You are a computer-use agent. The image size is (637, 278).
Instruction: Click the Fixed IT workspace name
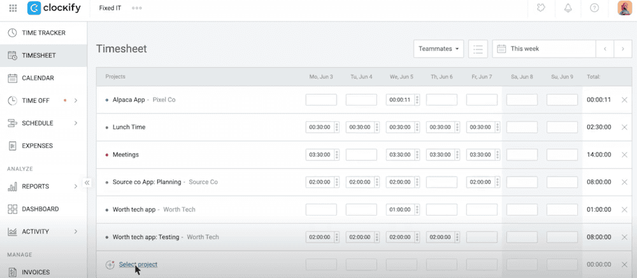pos(110,8)
